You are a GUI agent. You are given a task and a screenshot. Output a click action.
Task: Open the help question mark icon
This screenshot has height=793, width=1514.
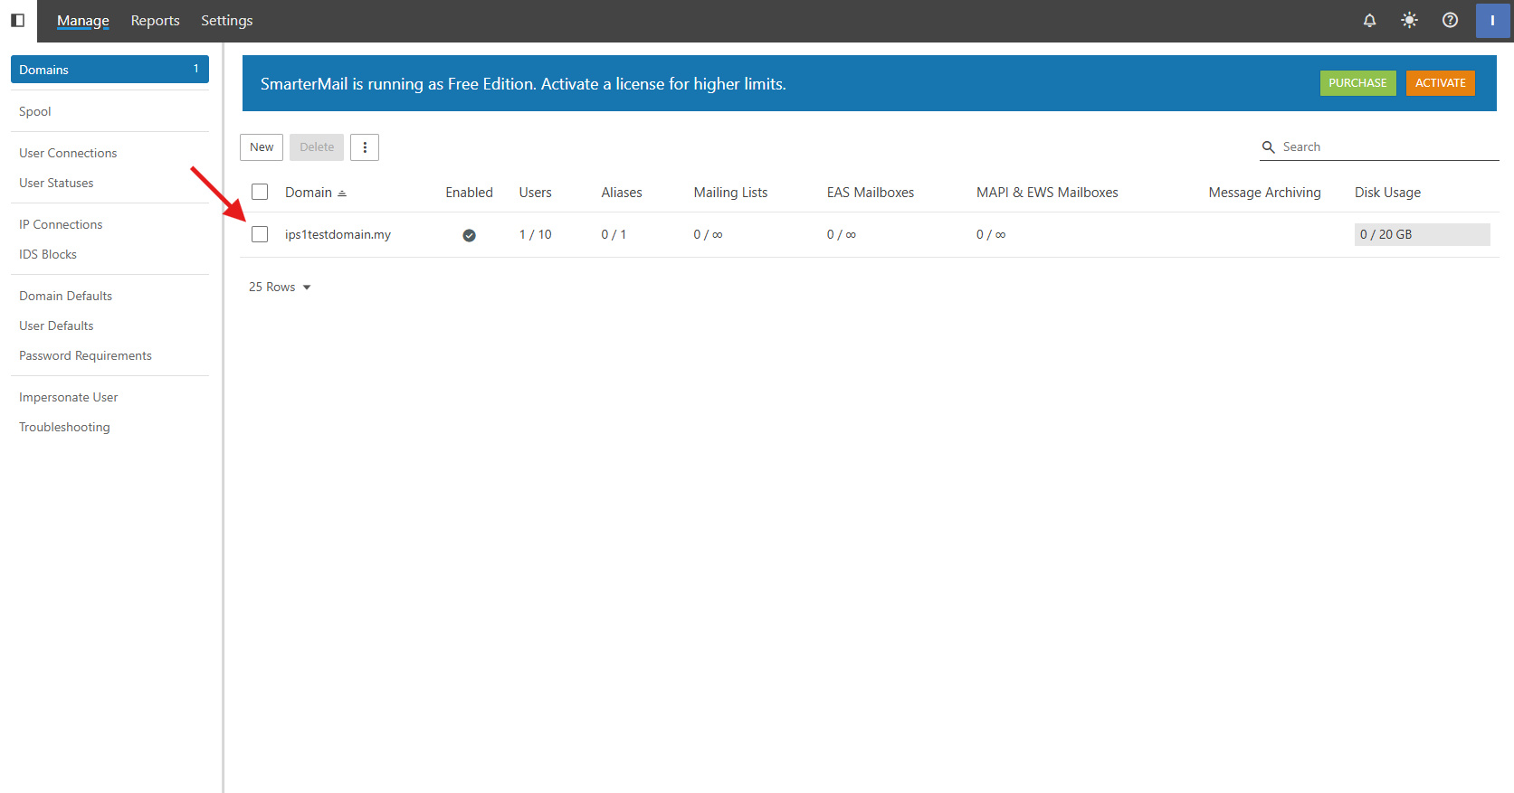[1450, 20]
